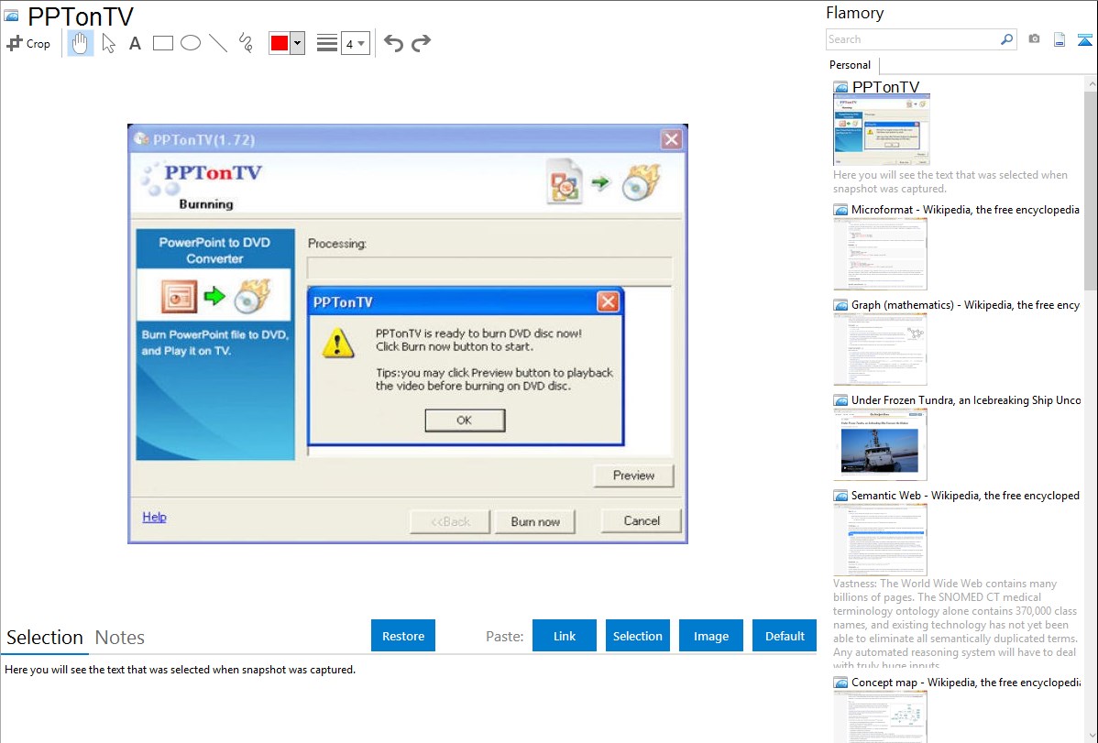Click the Paste Selection button
The height and width of the screenshot is (743, 1098).
point(637,636)
